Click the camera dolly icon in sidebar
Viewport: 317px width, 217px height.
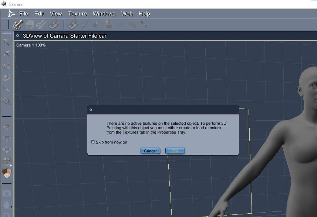click(7, 137)
